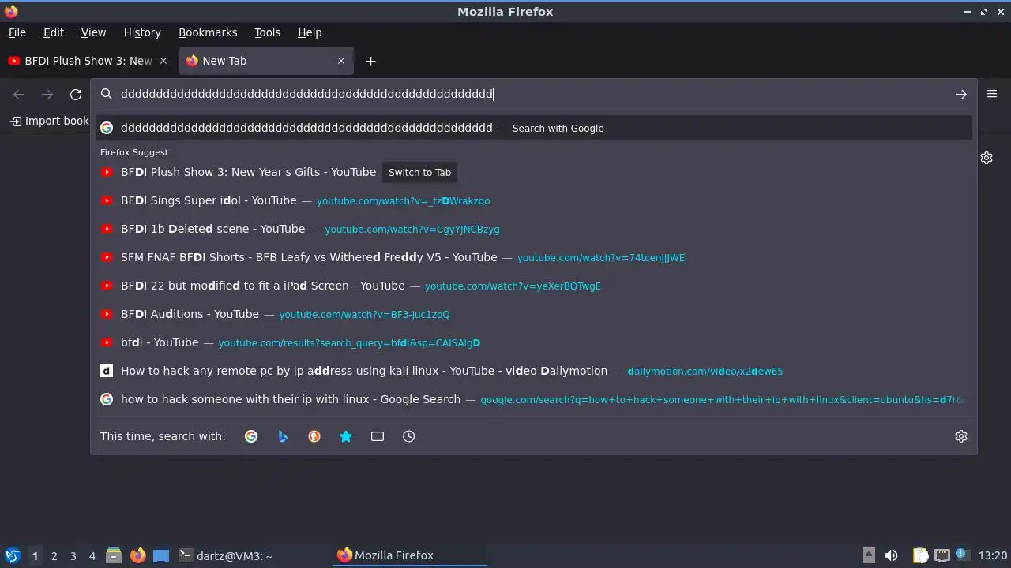Open the clipboard manager tray icon
This screenshot has width=1011, height=568.
920,555
